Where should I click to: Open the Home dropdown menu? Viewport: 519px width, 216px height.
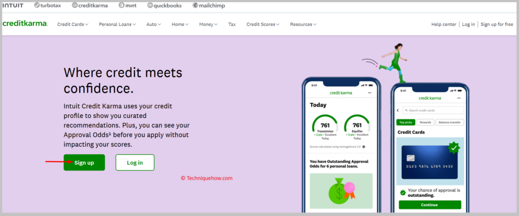click(180, 24)
